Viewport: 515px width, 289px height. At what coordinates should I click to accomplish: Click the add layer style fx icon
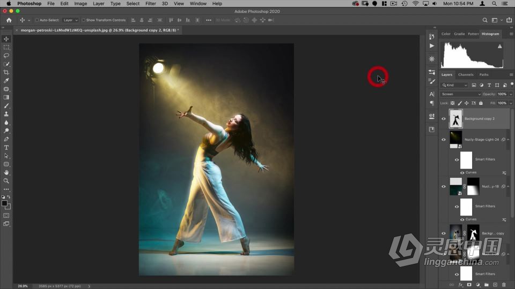point(460,285)
